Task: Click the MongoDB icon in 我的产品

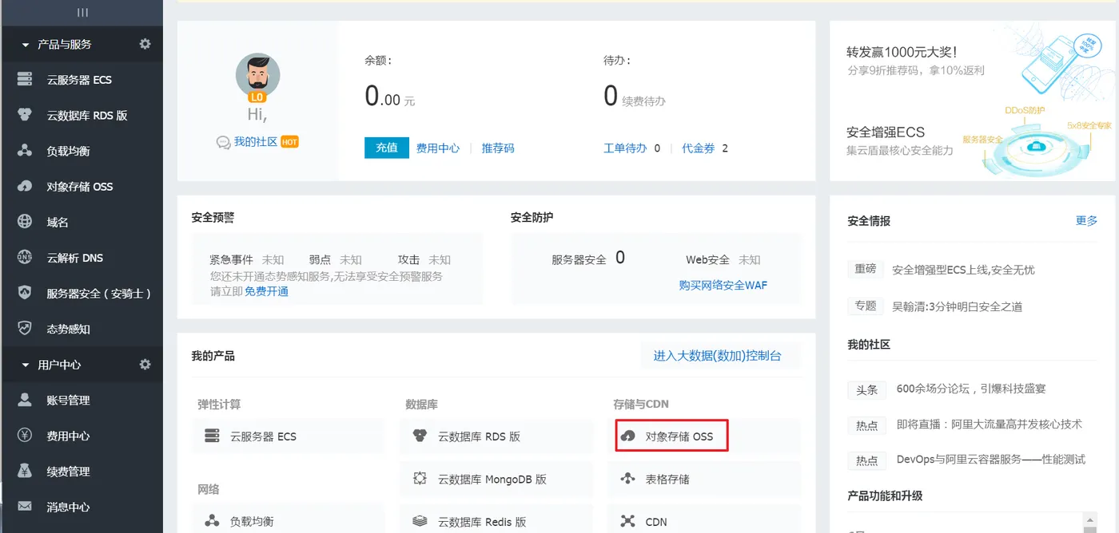Action: click(x=420, y=479)
